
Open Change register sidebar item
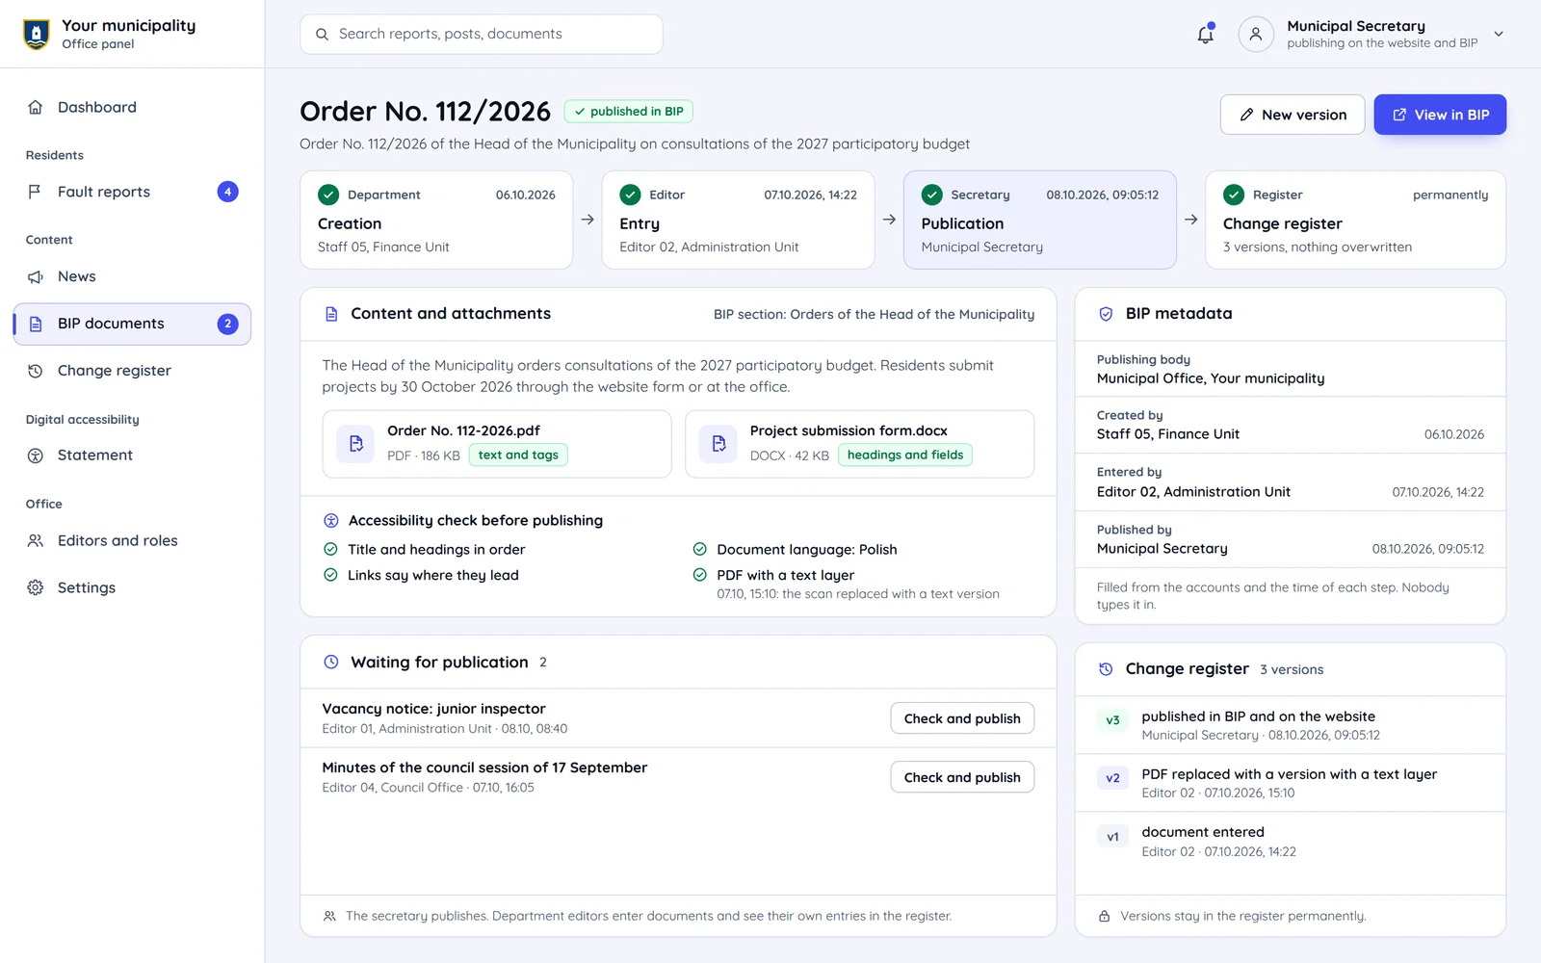[x=132, y=371]
